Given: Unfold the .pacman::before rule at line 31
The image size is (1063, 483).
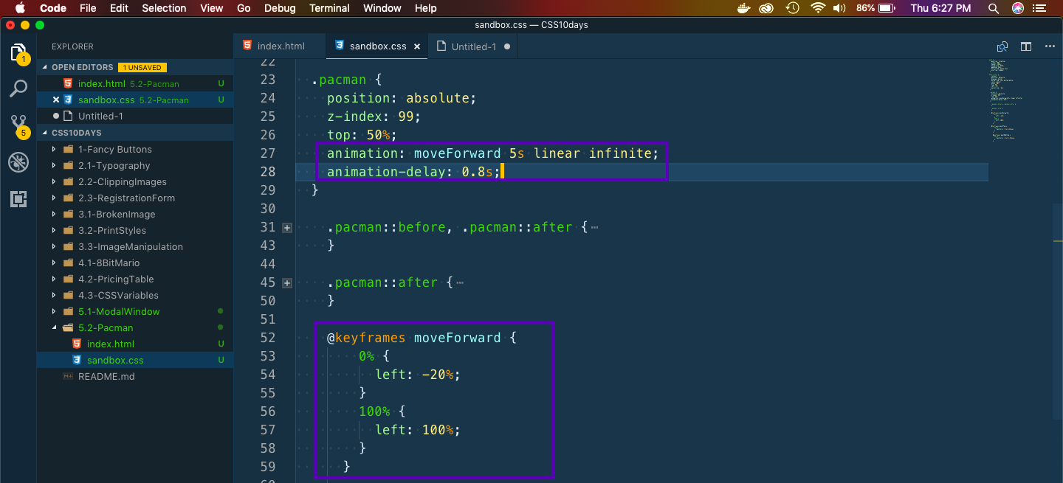Looking at the screenshot, I should click(x=287, y=228).
